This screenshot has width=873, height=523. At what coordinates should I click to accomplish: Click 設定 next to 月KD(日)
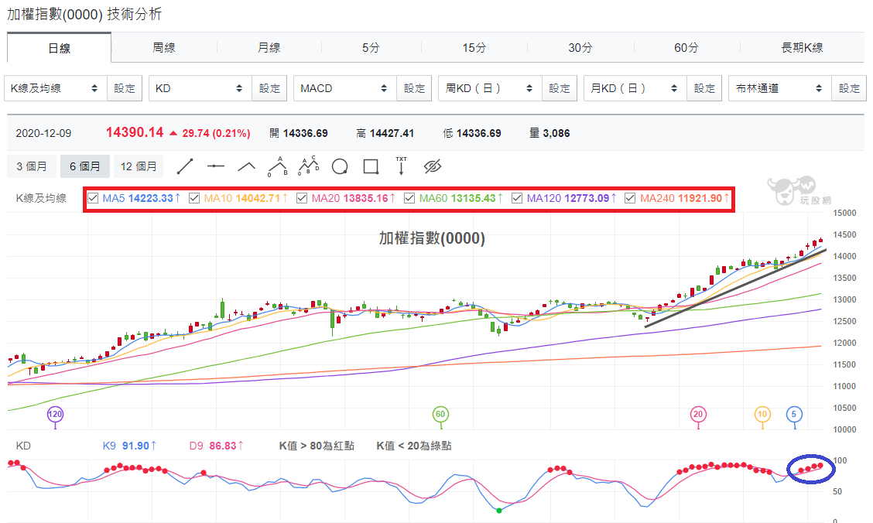[x=704, y=88]
